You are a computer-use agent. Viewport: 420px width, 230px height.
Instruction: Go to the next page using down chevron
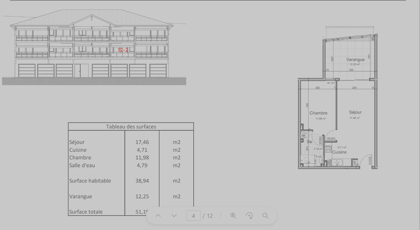click(x=174, y=216)
